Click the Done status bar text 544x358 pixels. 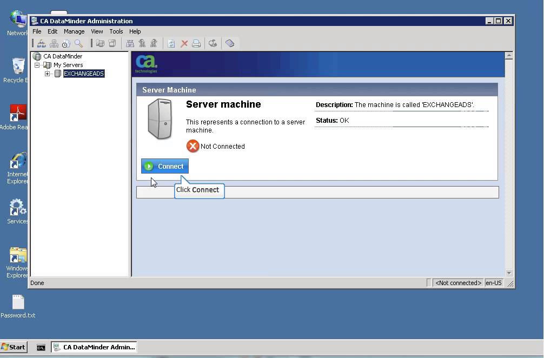tap(37, 283)
